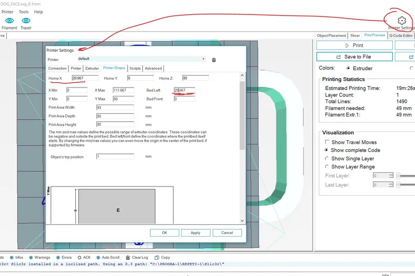Enable Show Travel Moves checkbox
The image size is (415, 276).
pyautogui.click(x=327, y=142)
